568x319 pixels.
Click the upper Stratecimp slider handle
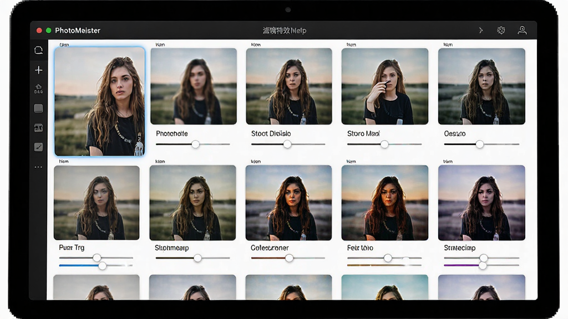tap(484, 258)
